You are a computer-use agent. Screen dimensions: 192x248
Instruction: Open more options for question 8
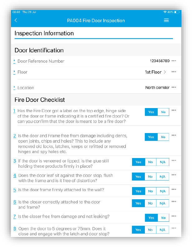tap(174, 228)
